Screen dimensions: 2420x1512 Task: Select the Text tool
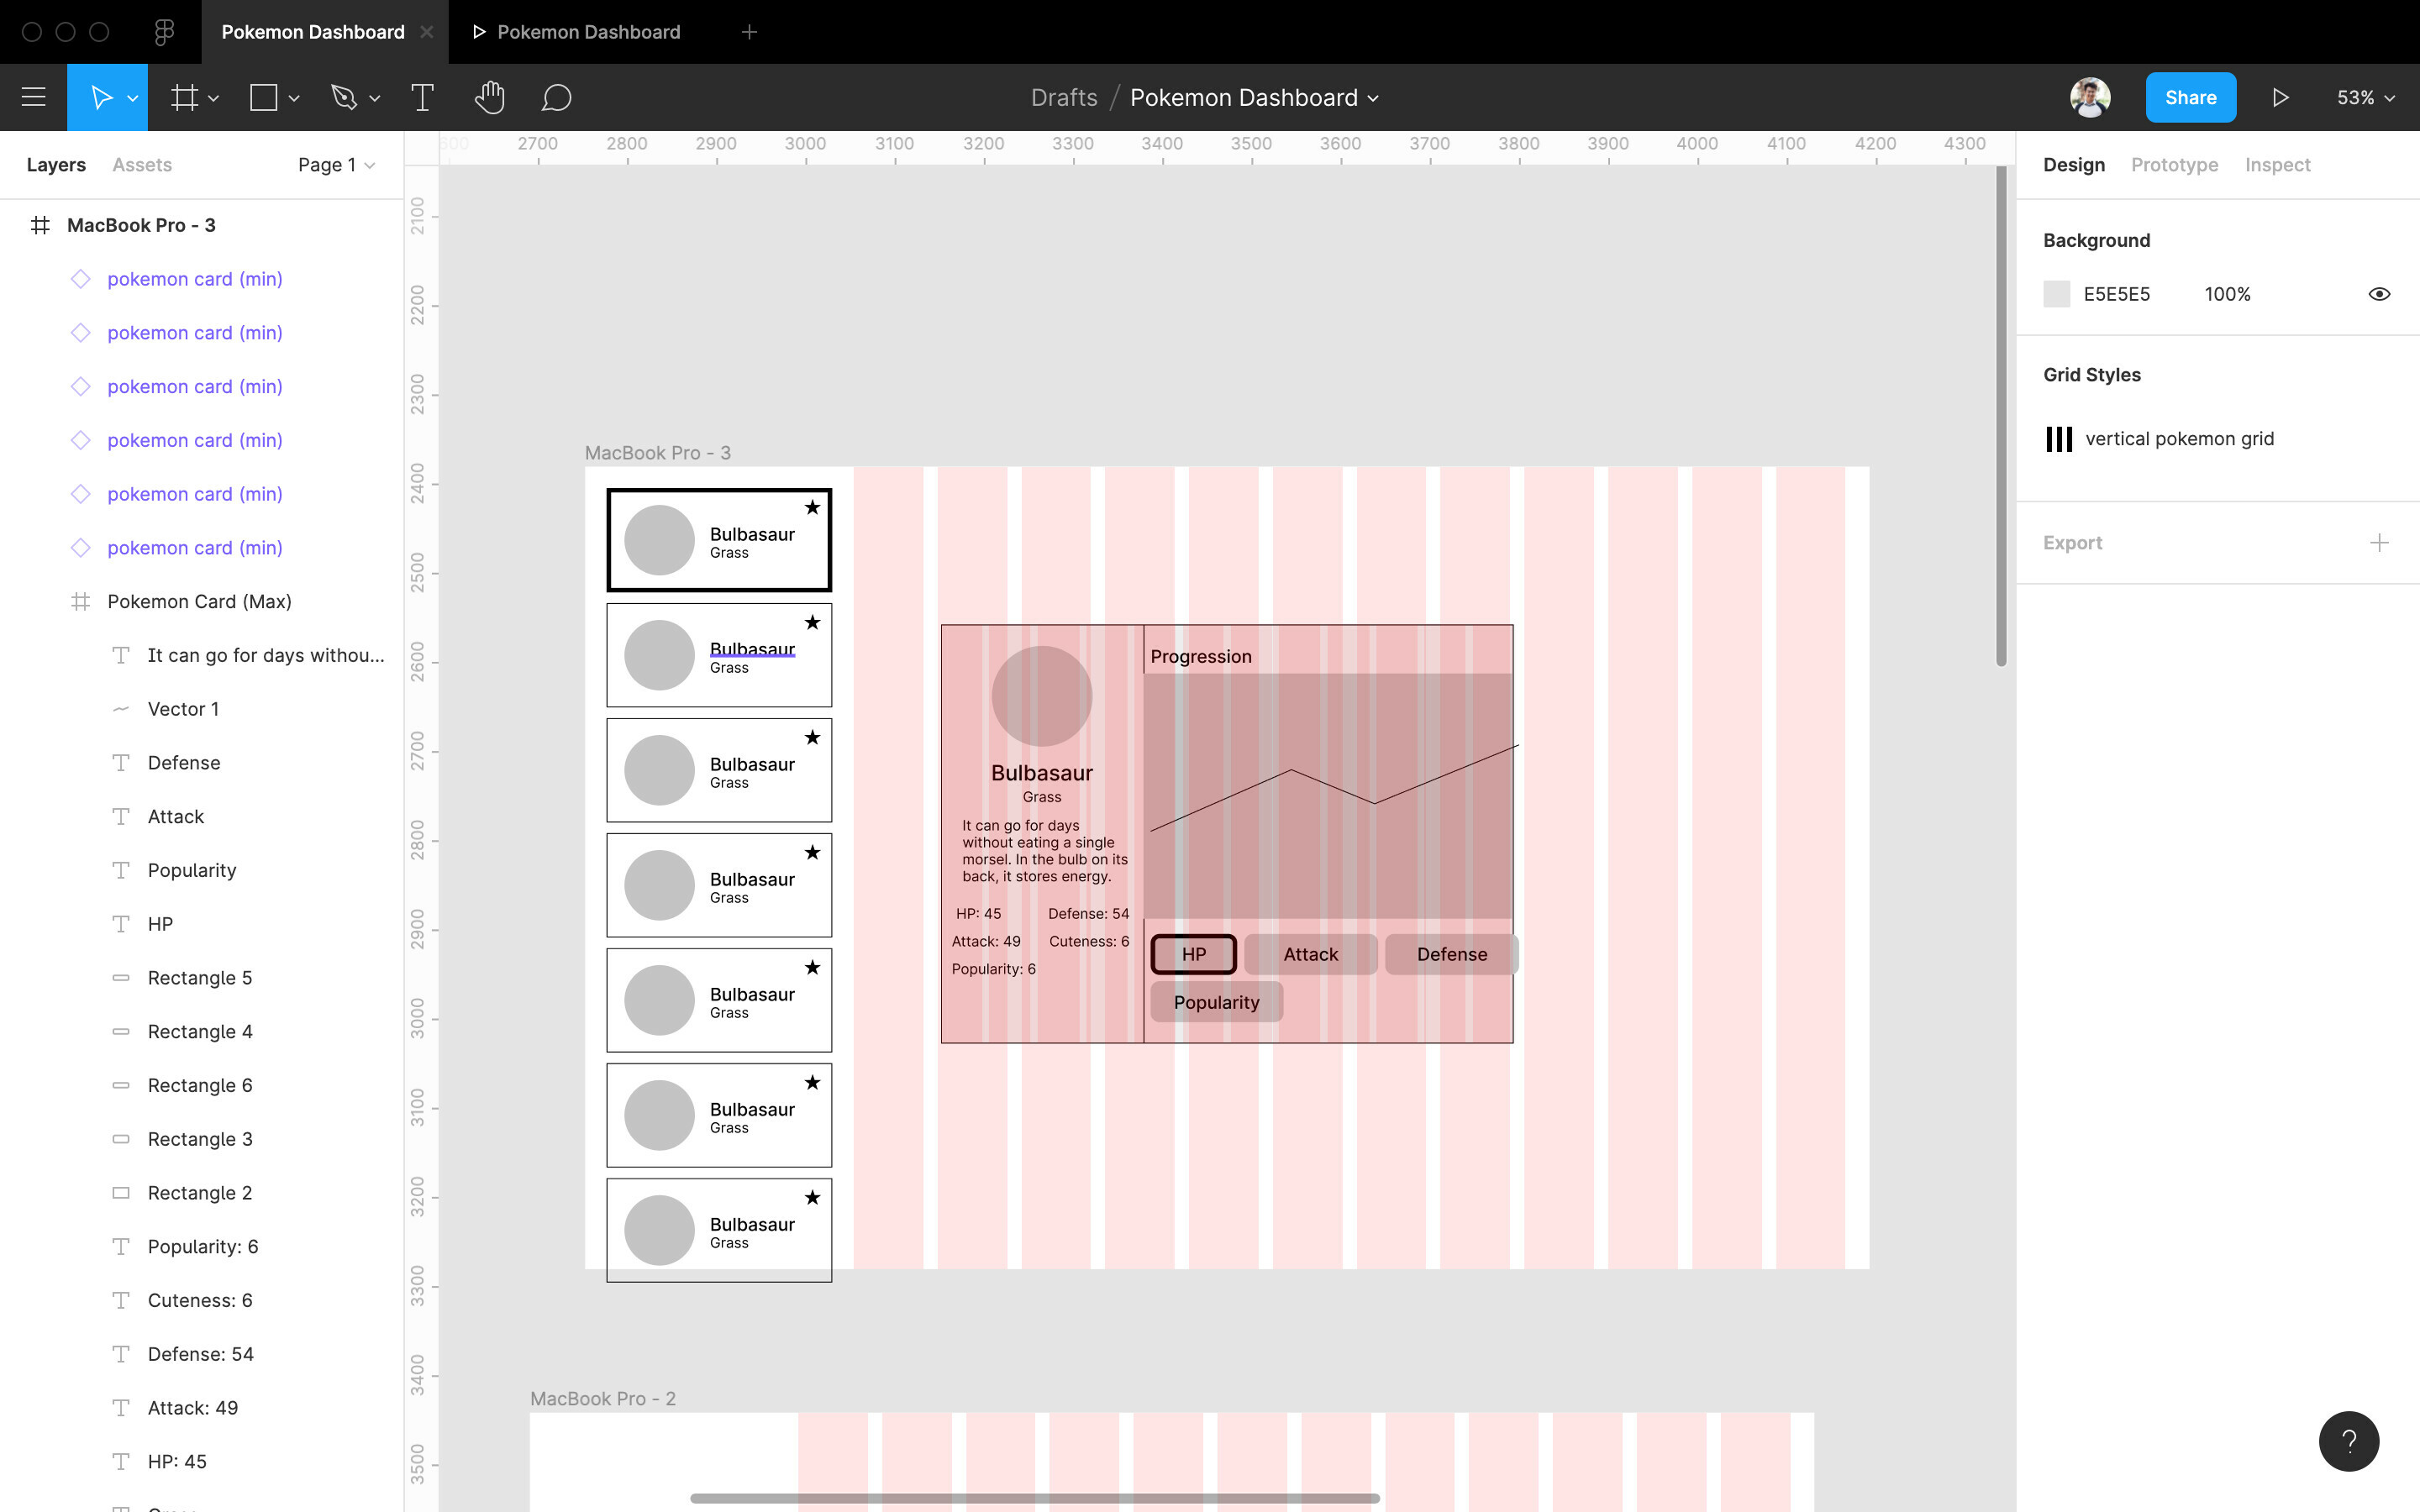(422, 97)
